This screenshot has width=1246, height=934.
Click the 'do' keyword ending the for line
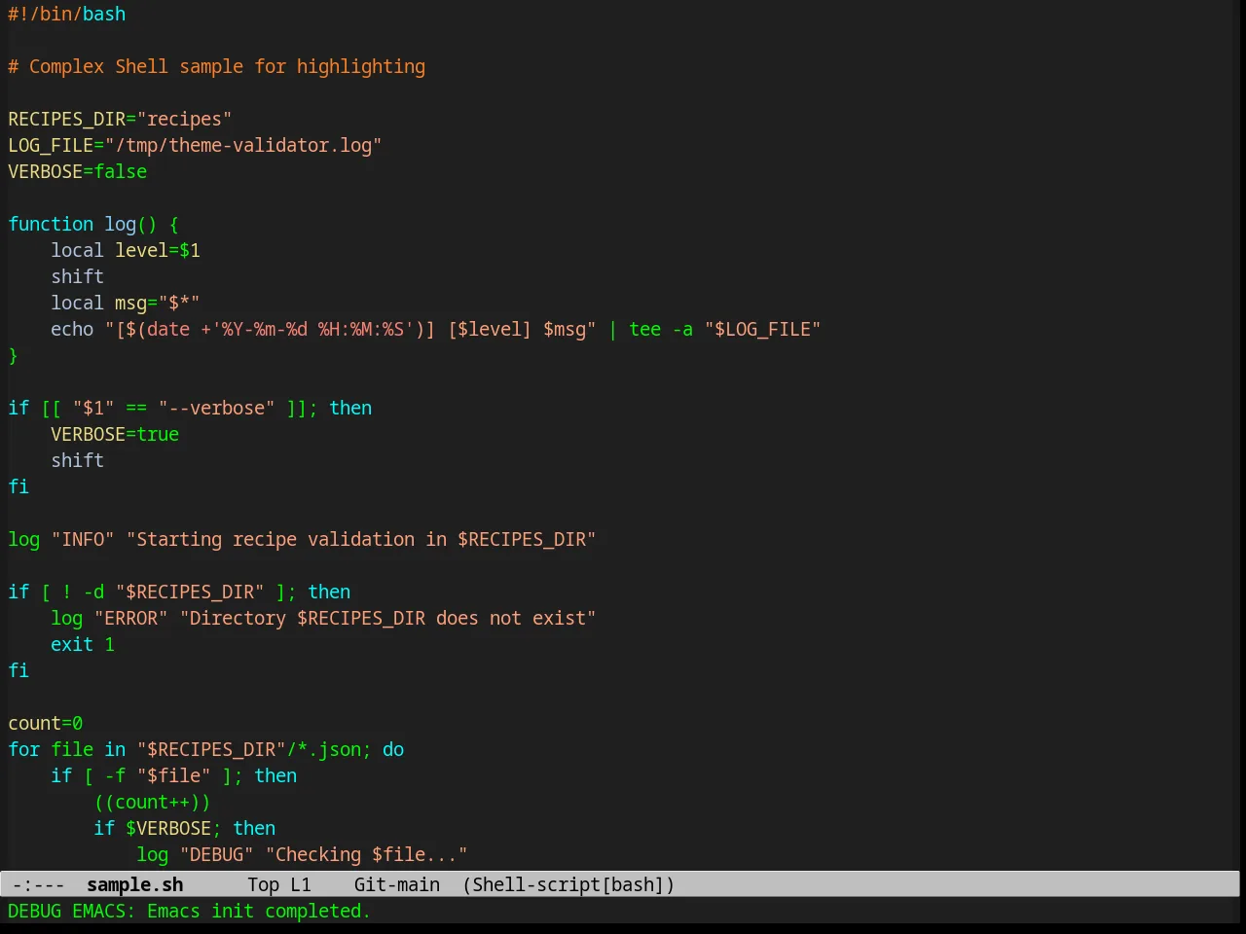click(x=393, y=749)
